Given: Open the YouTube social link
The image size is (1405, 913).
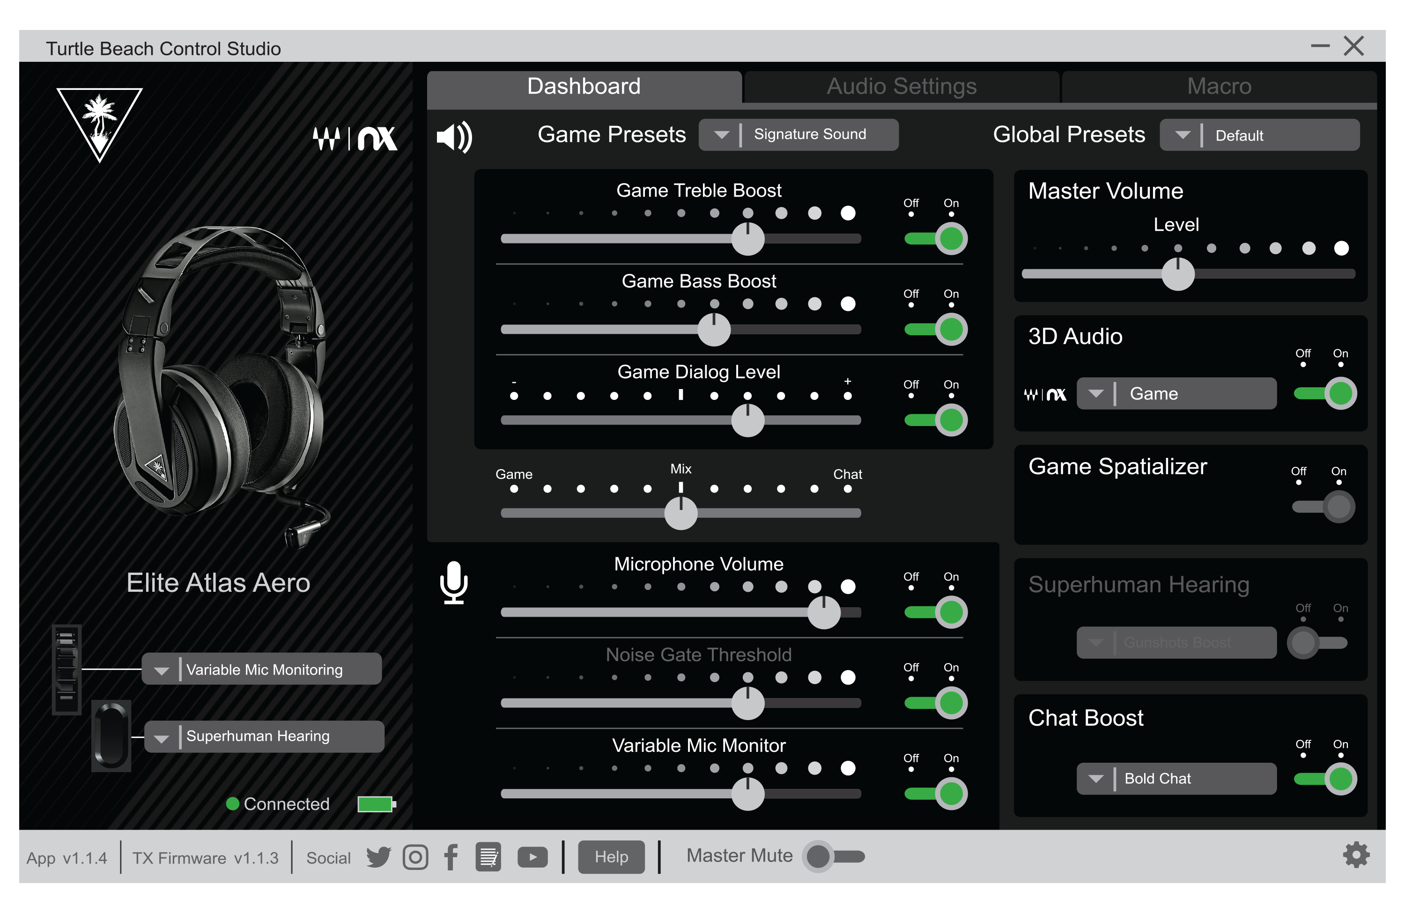Looking at the screenshot, I should [x=532, y=857].
